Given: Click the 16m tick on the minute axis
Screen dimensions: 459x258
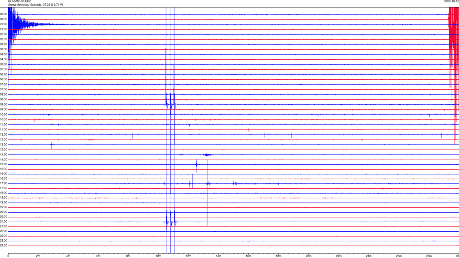Looking at the screenshot, I should click(x=249, y=256).
